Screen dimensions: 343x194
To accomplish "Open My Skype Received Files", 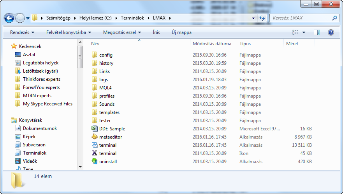I will point(47,104).
